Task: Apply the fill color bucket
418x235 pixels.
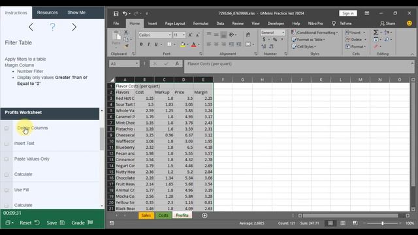Action: point(183,44)
